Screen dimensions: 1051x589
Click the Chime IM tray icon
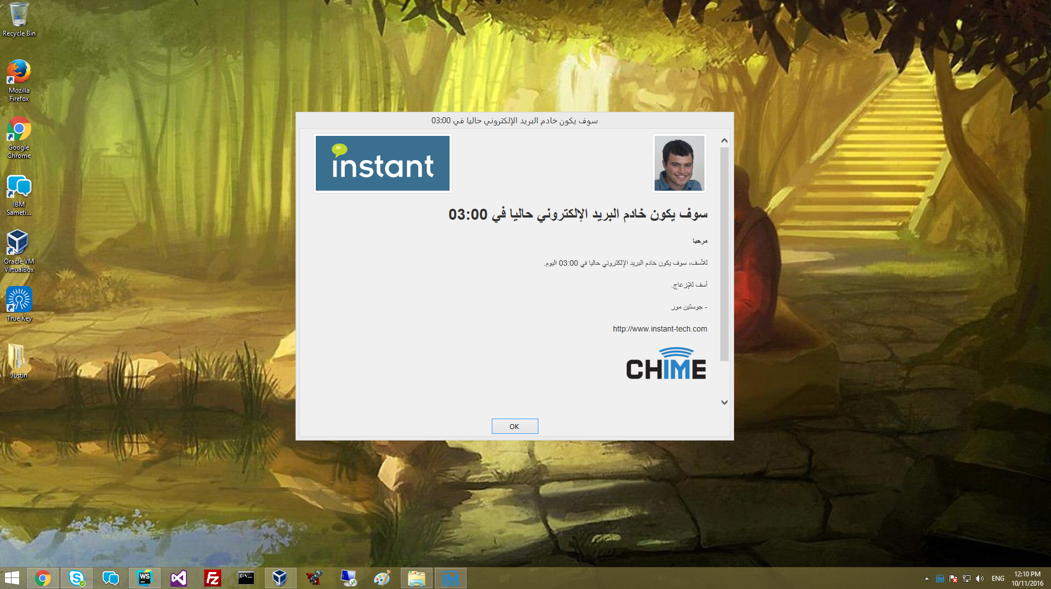[940, 579]
